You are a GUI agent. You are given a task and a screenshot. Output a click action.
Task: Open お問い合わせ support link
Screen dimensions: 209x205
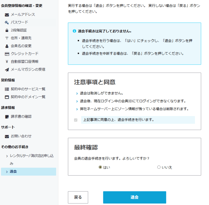tap(21, 136)
